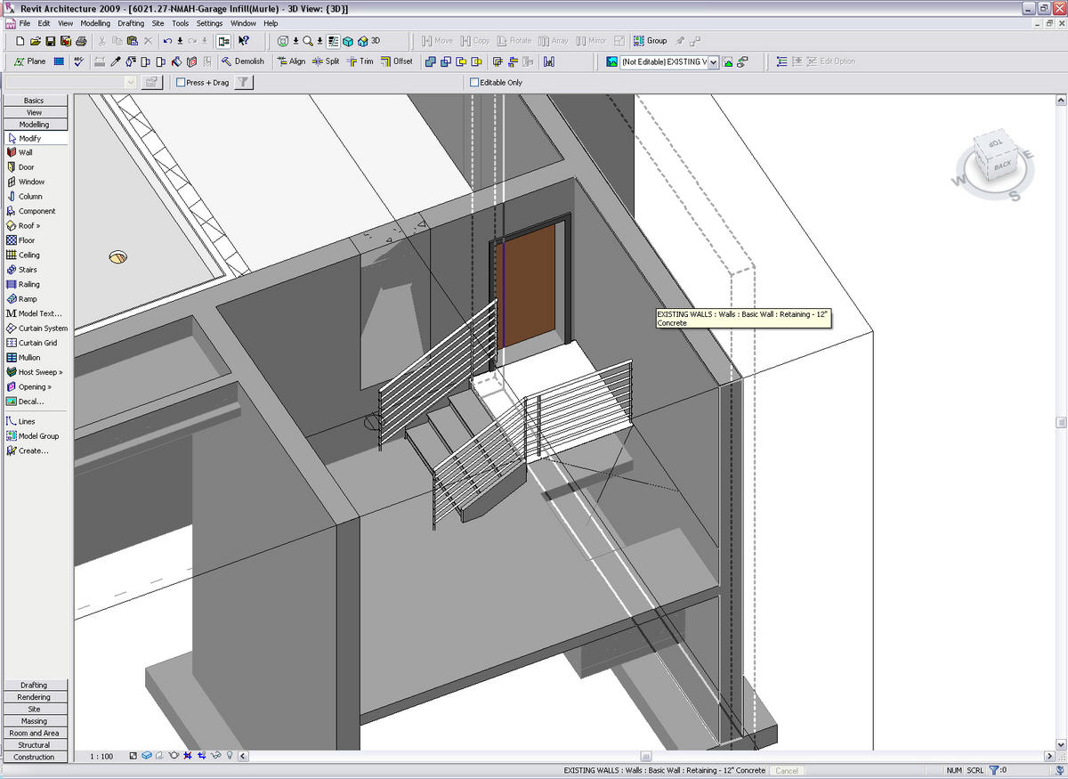Image resolution: width=1068 pixels, height=779 pixels.
Task: Select the Railing tool
Action: [28, 285]
